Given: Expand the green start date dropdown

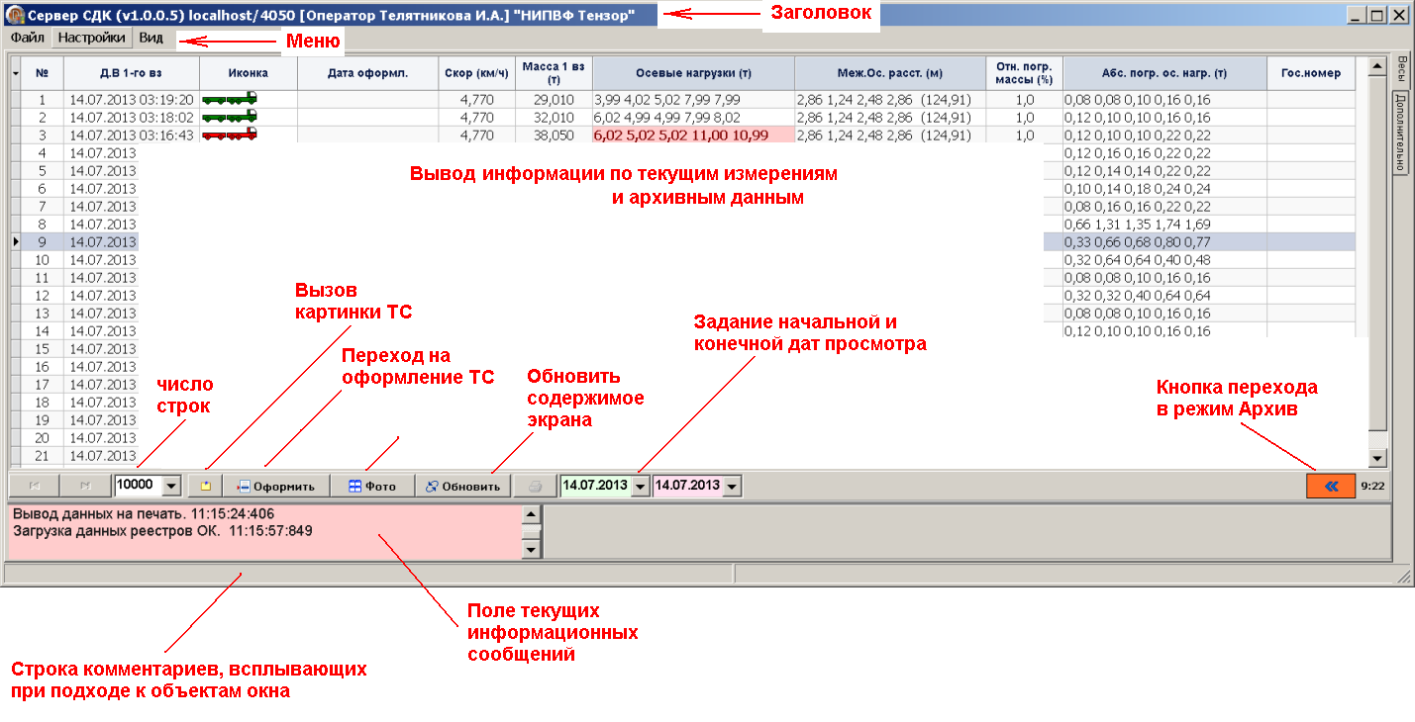Looking at the screenshot, I should 640,487.
